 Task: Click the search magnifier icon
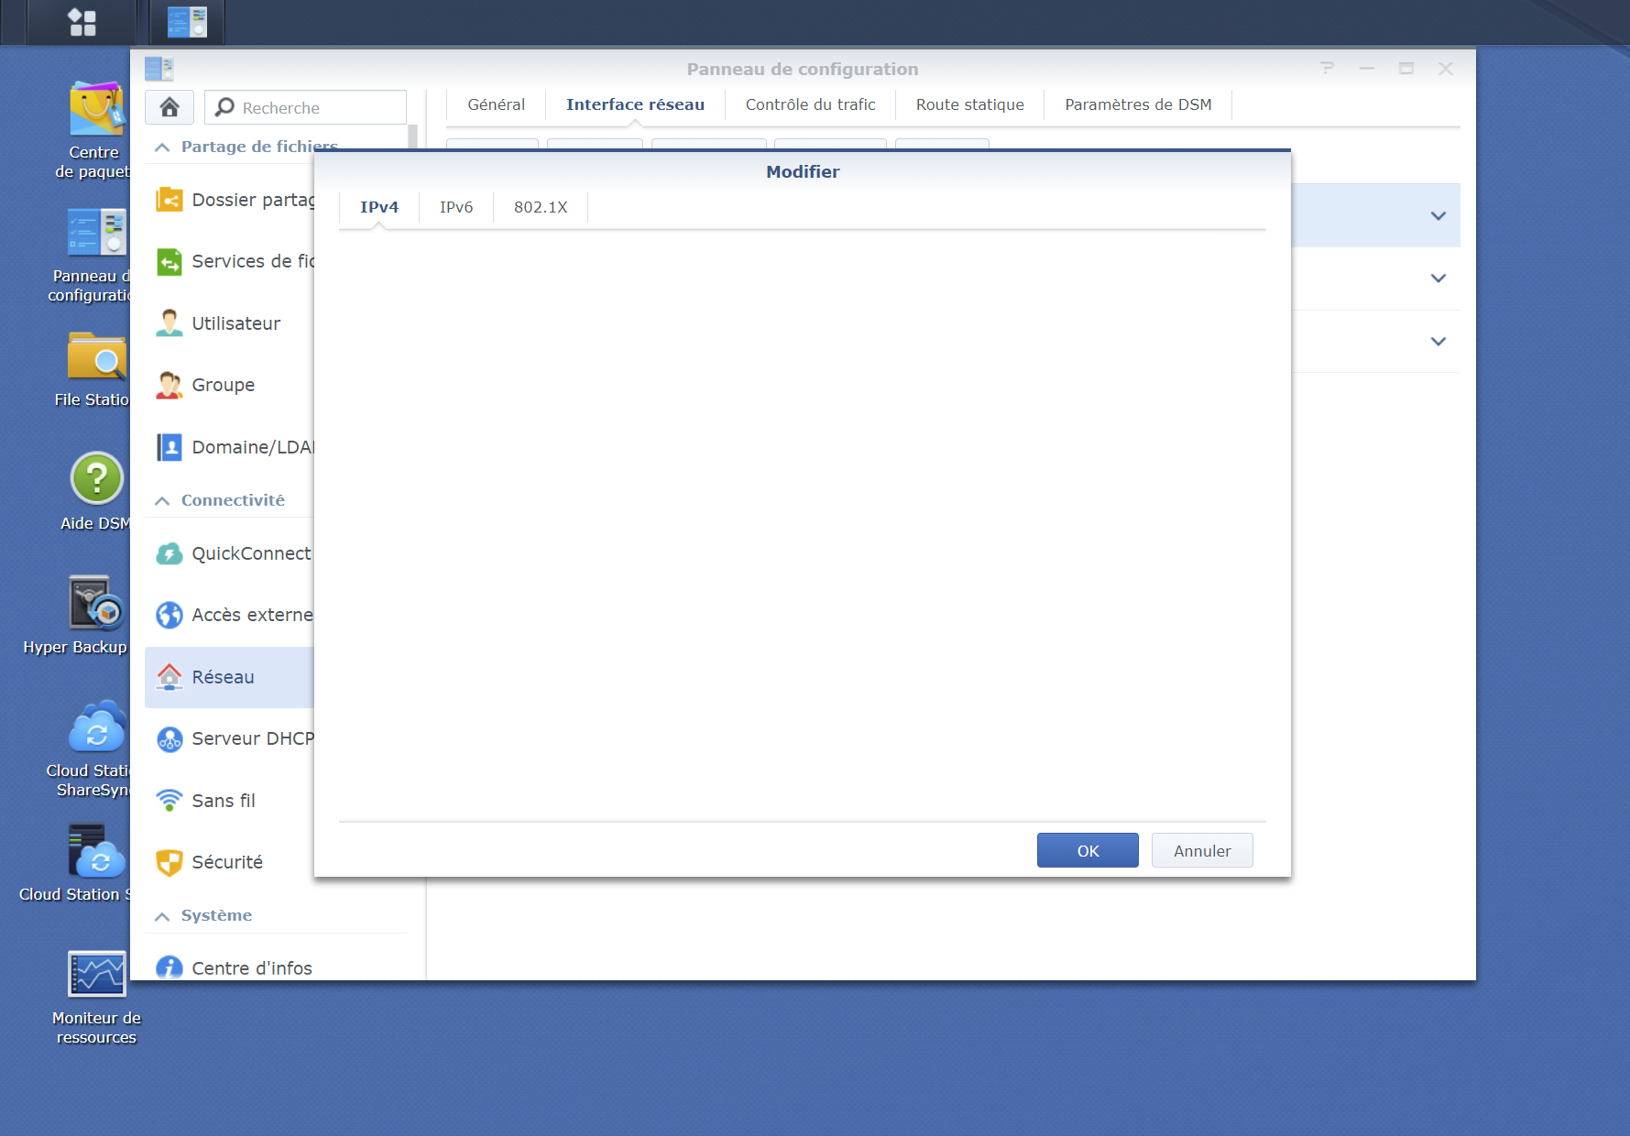(x=224, y=107)
